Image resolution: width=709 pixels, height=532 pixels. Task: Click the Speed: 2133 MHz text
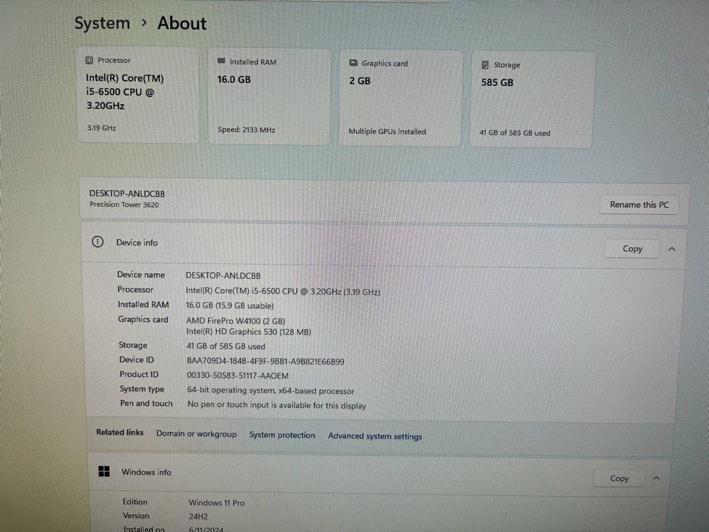tap(246, 130)
